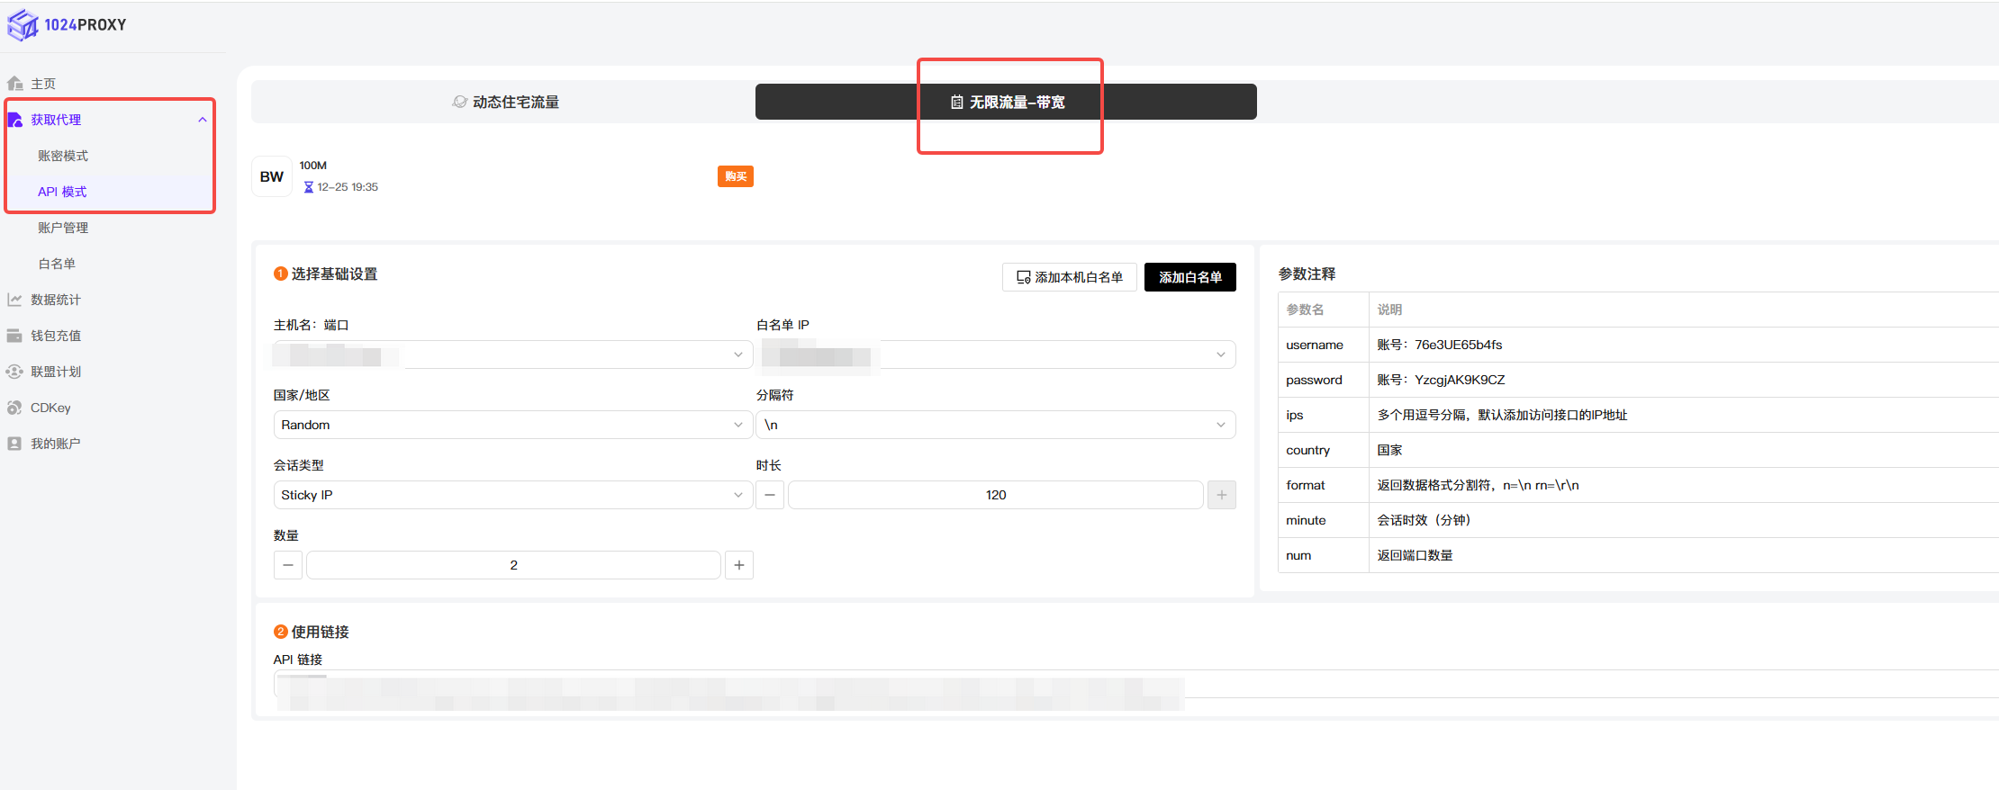
Task: Switch to the 动态住宅流量 tab
Action: (x=505, y=103)
